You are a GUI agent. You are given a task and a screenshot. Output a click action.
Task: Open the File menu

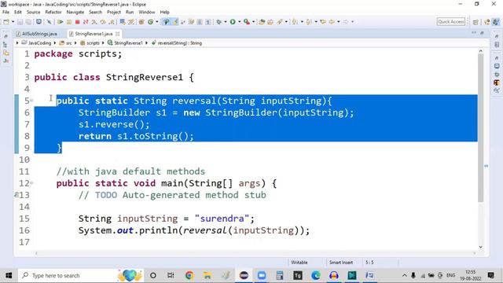coord(6,12)
